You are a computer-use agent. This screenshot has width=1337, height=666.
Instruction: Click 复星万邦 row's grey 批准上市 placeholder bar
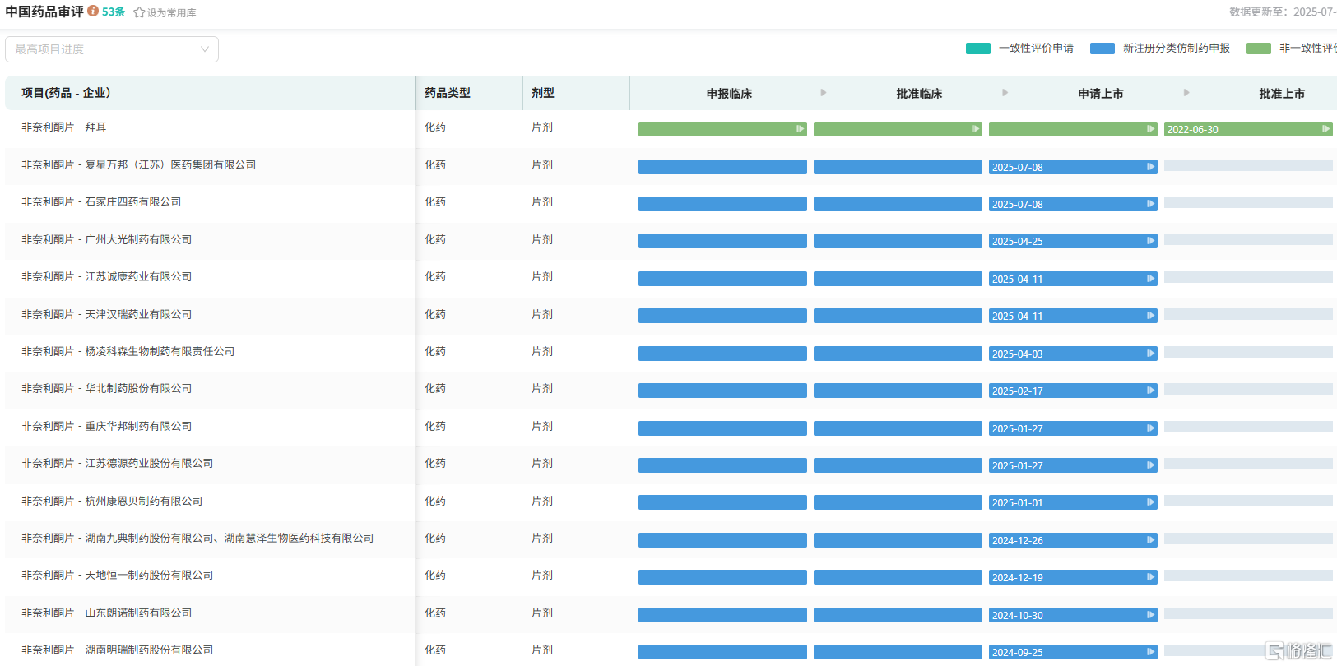1248,165
